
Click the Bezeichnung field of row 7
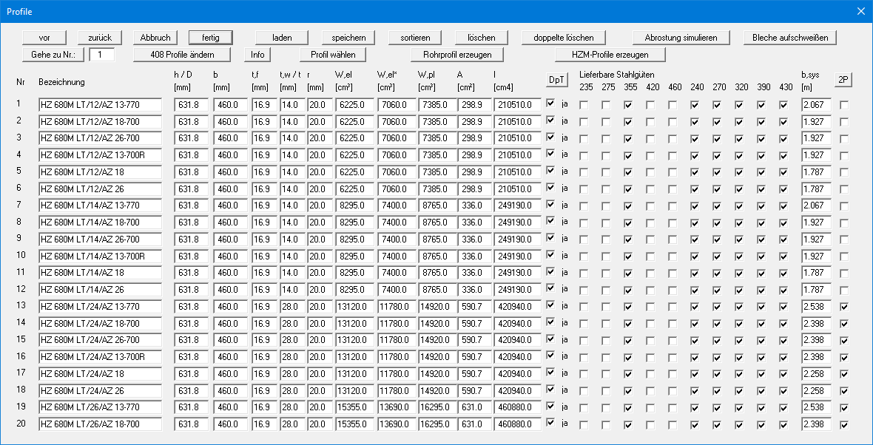(100, 204)
